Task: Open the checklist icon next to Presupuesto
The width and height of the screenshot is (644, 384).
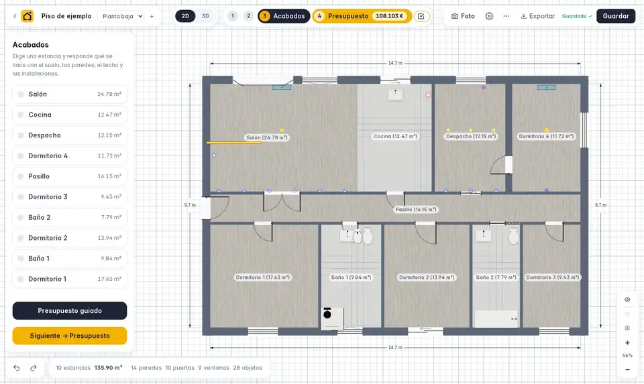Action: coord(421,16)
